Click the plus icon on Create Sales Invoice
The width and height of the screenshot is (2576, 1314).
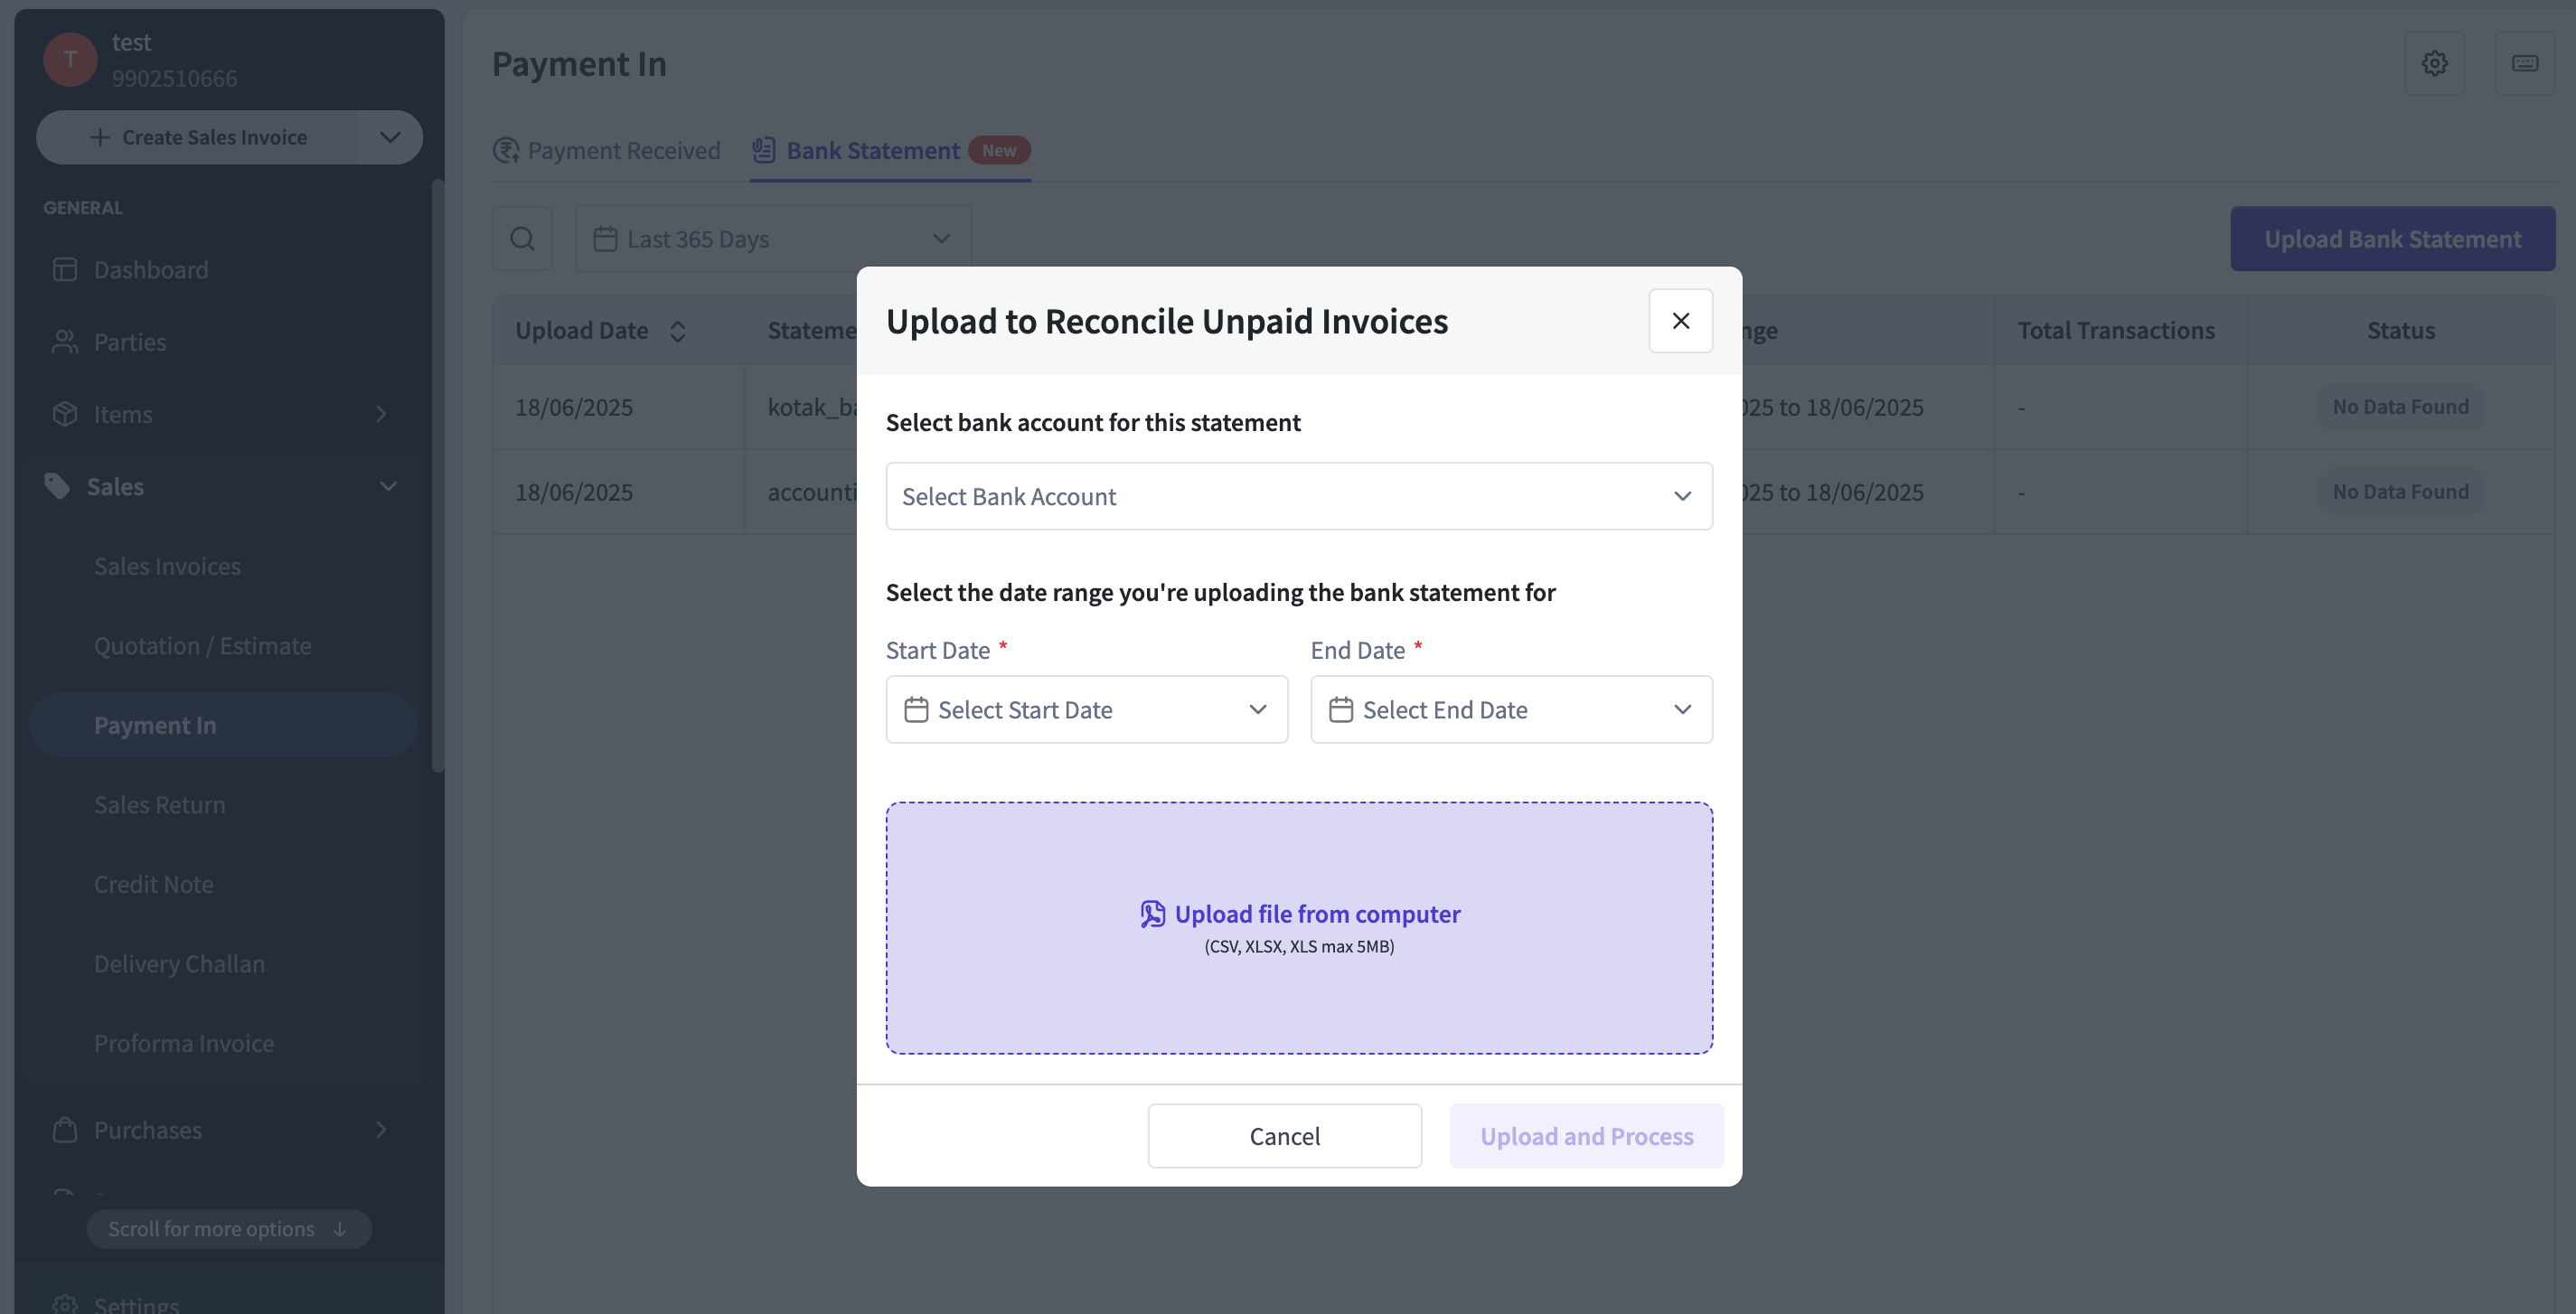click(100, 137)
